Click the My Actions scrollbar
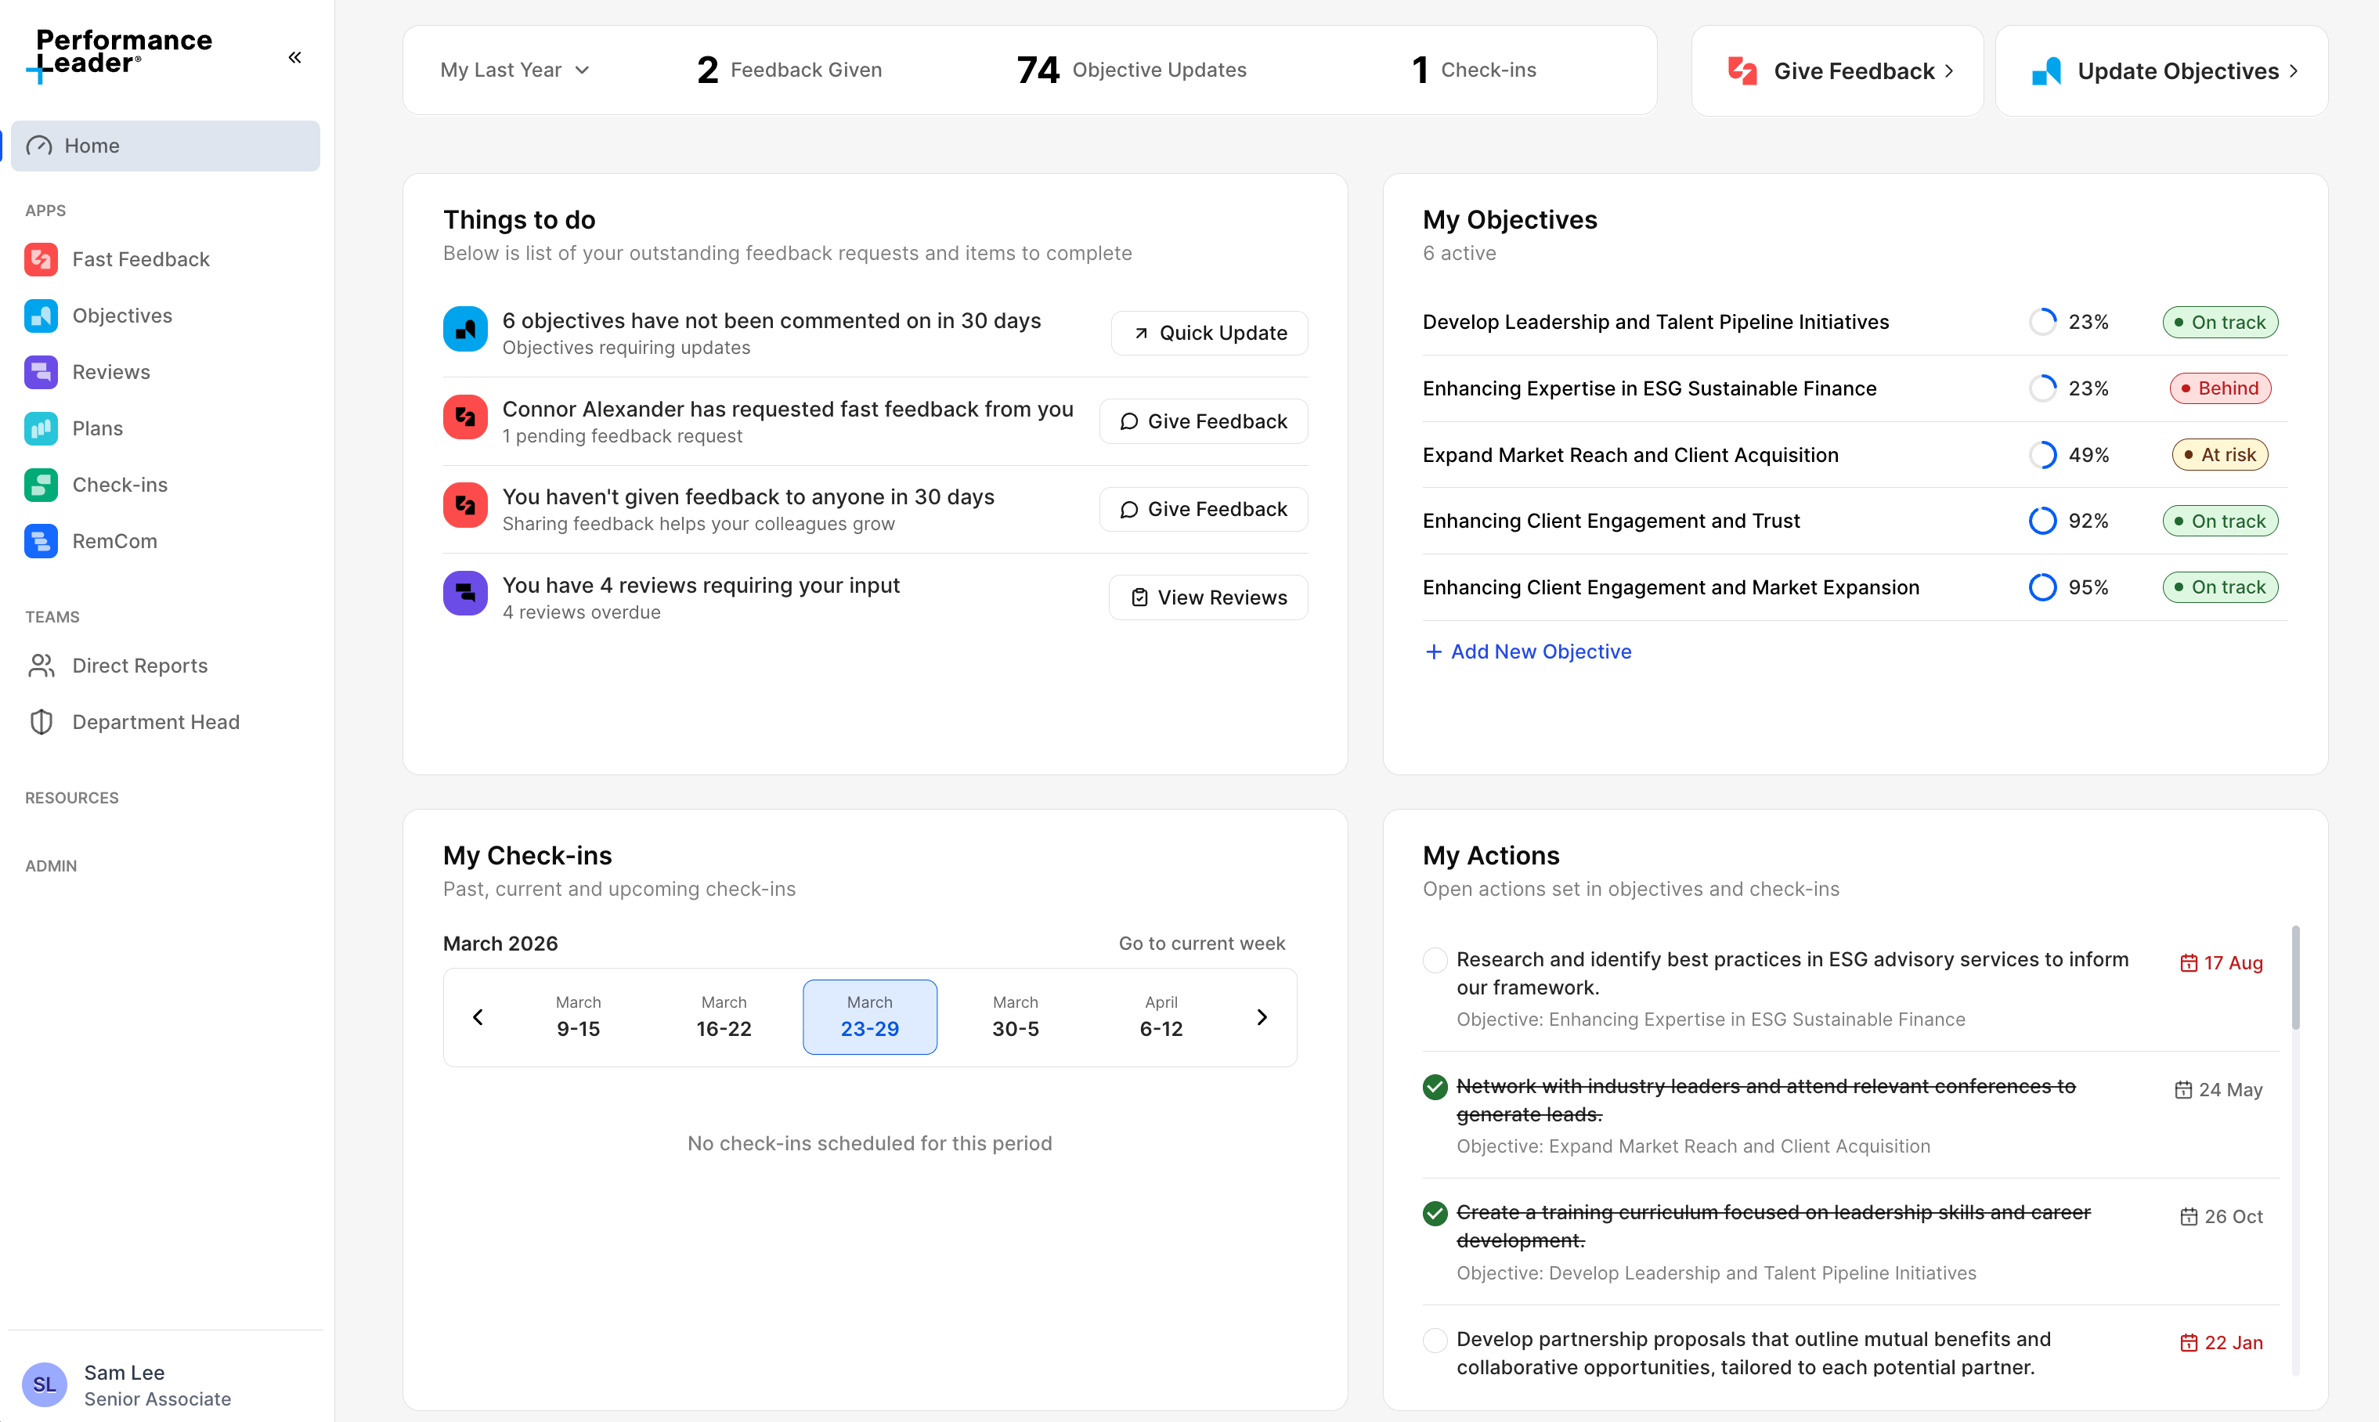The width and height of the screenshot is (2379, 1422). 2294,977
